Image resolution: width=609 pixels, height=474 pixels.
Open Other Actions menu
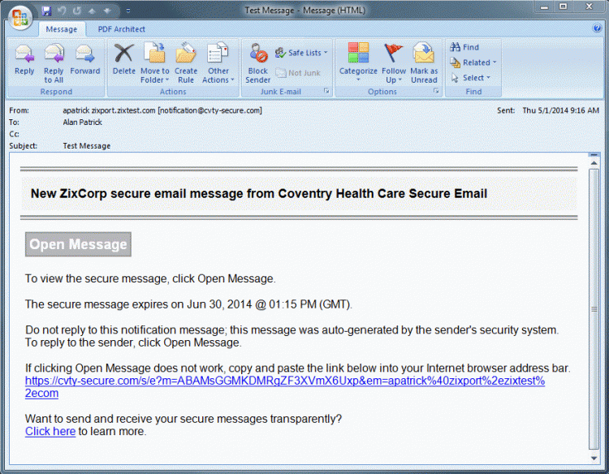[x=218, y=63]
